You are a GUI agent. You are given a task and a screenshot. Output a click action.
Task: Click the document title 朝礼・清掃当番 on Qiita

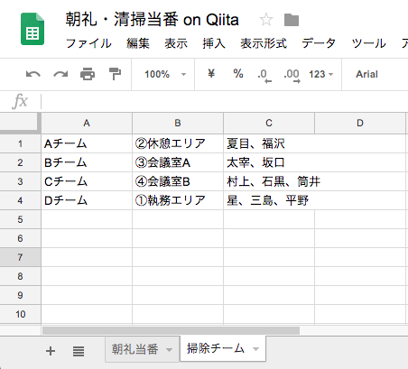[x=153, y=20]
